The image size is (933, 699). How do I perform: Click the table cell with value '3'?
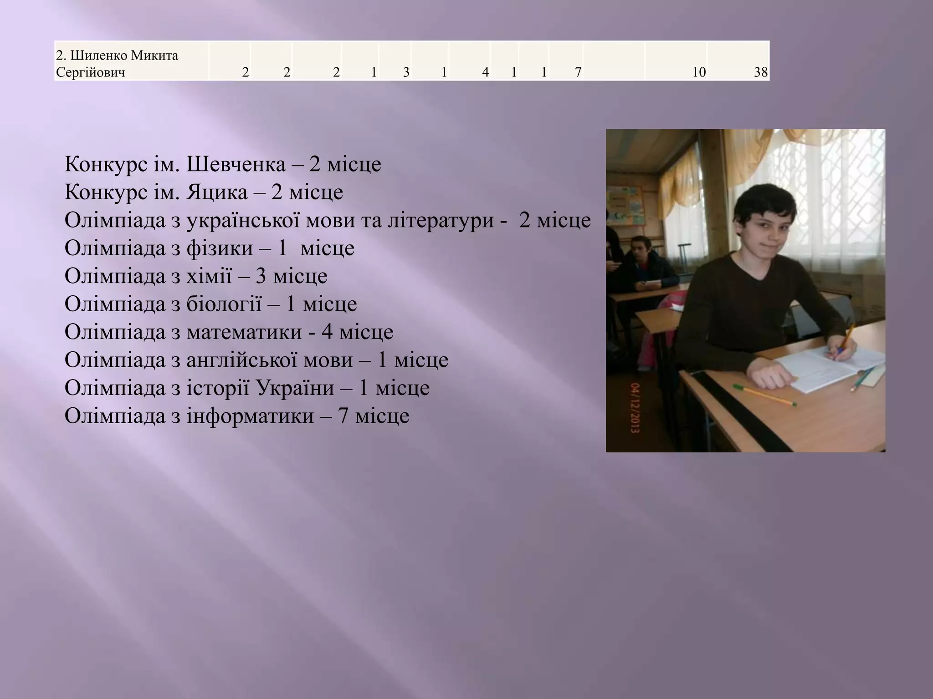tap(395, 61)
